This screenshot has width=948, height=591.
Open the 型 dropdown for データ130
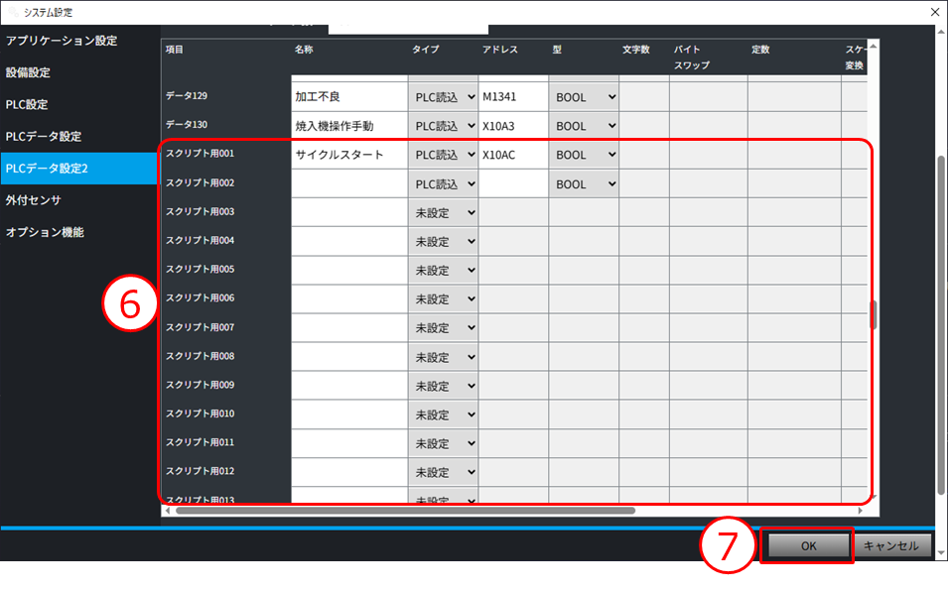coord(585,126)
